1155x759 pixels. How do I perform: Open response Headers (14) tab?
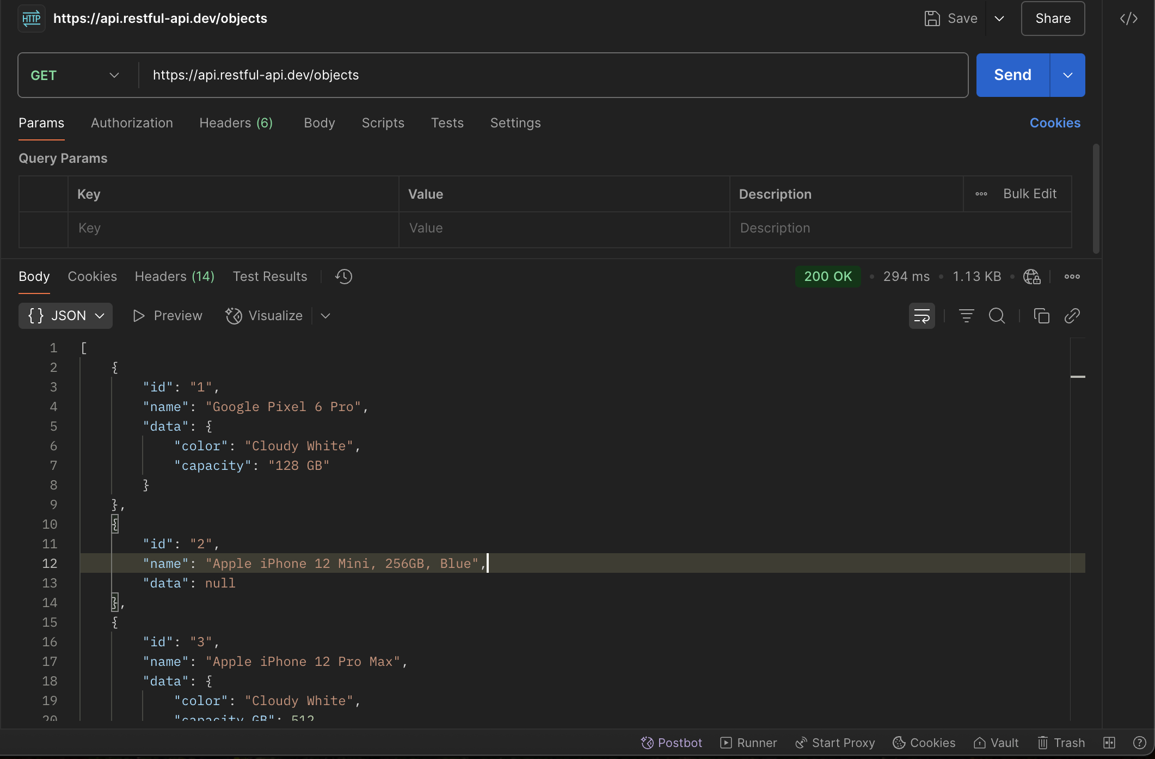coord(174,277)
